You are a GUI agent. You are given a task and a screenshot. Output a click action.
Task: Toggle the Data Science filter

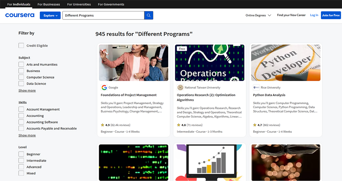pos(21,83)
